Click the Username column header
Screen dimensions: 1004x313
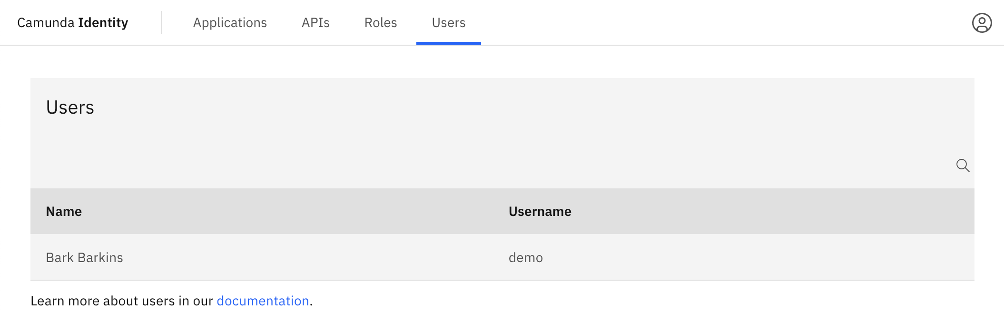coord(540,212)
